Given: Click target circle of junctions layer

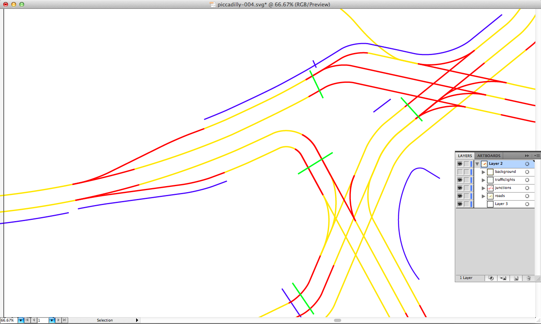Looking at the screenshot, I should coord(527,188).
